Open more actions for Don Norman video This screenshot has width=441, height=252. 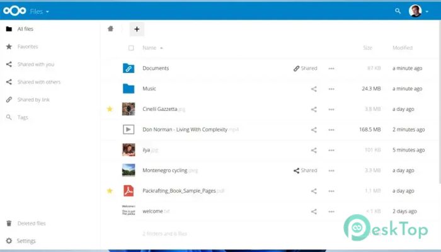(331, 130)
